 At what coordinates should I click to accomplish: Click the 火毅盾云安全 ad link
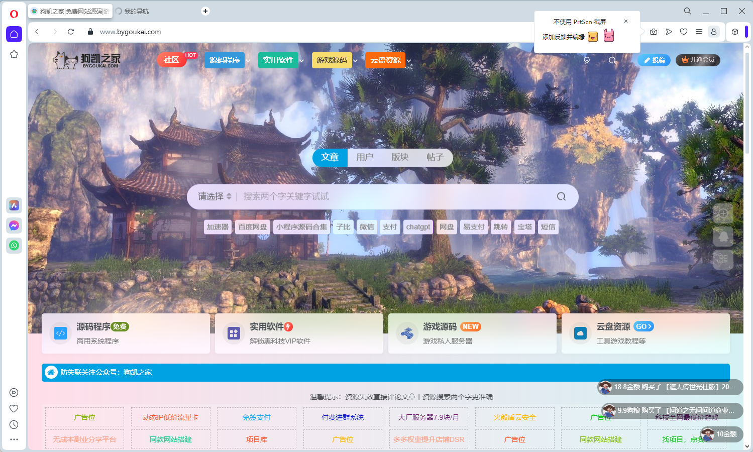tap(515, 417)
